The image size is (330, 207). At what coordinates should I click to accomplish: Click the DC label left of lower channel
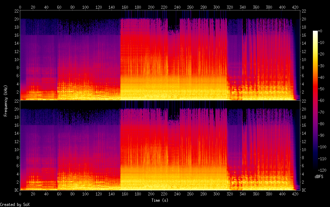15,190
